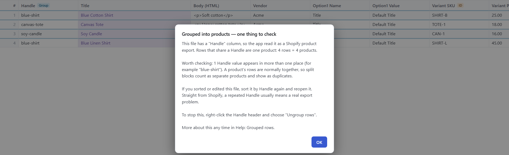The width and height of the screenshot is (509, 155).
Task: Select row number 1
Action: (9, 15)
